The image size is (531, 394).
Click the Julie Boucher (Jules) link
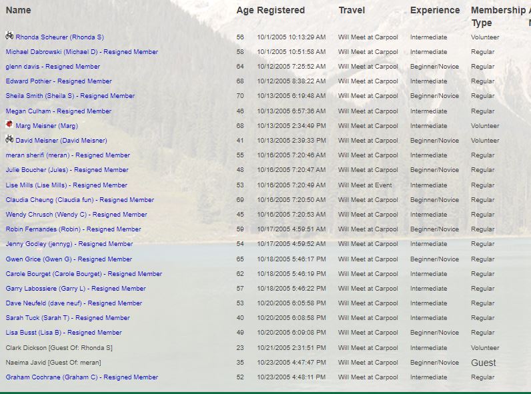click(x=67, y=170)
